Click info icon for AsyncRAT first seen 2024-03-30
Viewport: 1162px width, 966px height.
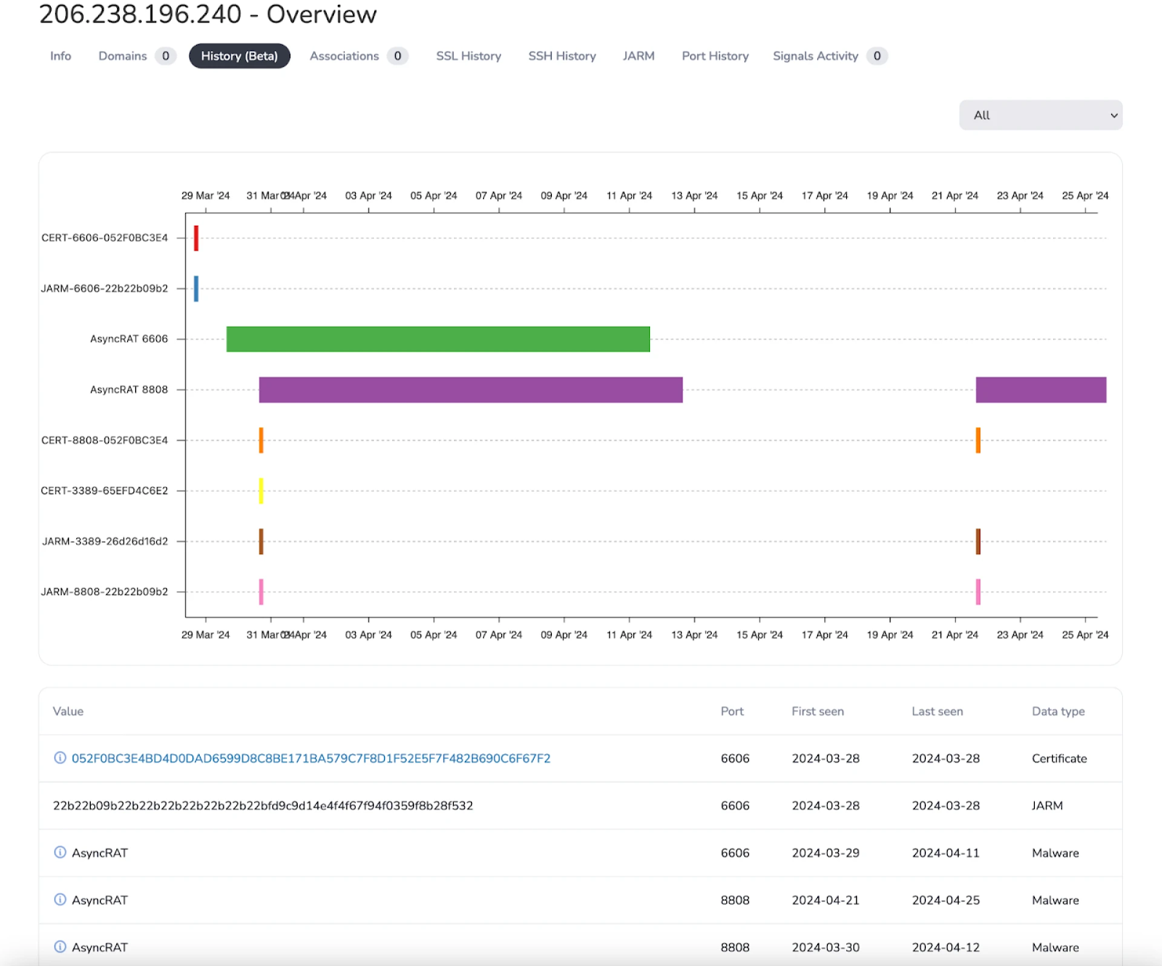60,946
